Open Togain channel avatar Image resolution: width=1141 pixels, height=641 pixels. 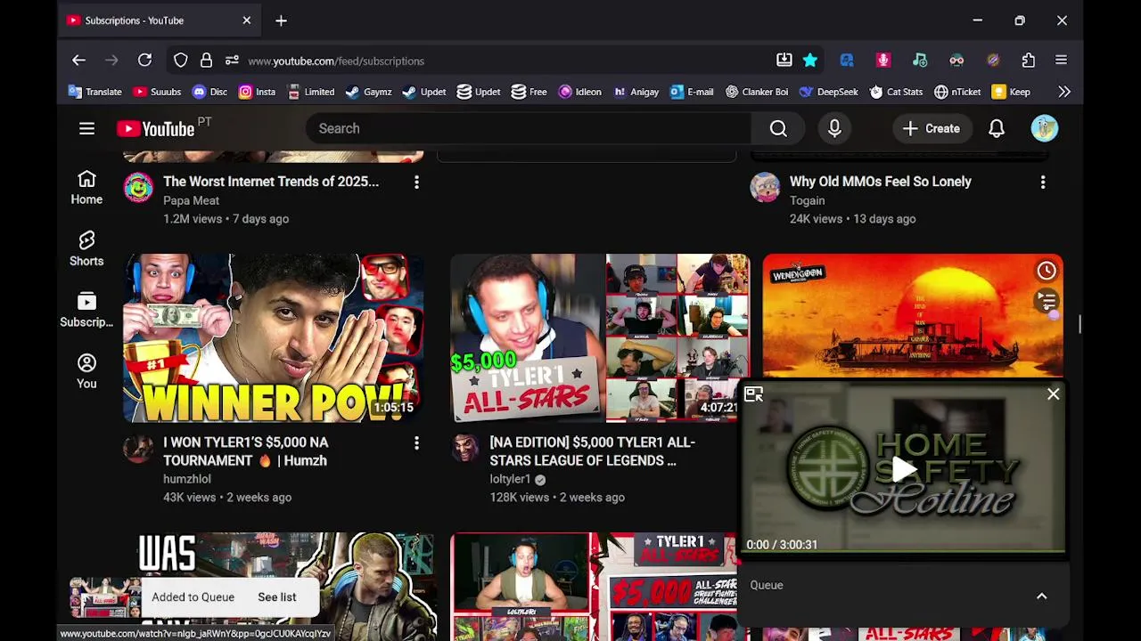point(765,189)
